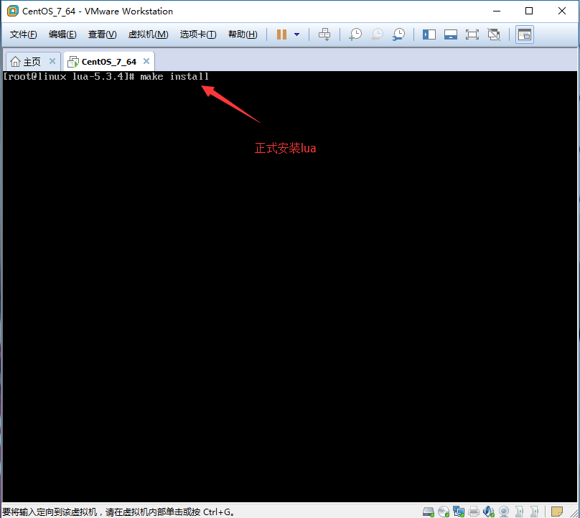Revert to the previous snapshot
This screenshot has height=518, width=580.
pyautogui.click(x=377, y=34)
